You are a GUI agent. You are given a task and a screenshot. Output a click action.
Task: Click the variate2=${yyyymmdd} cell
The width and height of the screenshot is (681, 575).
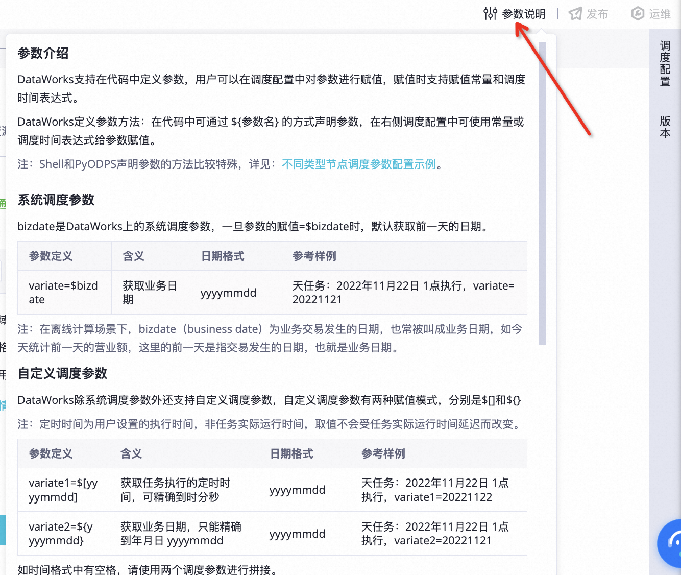(x=63, y=534)
